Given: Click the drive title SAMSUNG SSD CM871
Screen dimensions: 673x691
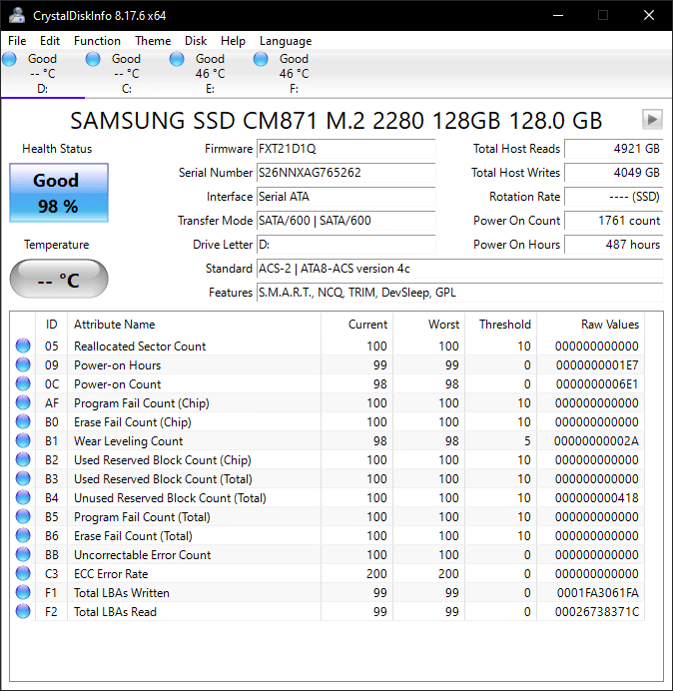Looking at the screenshot, I should click(x=336, y=120).
